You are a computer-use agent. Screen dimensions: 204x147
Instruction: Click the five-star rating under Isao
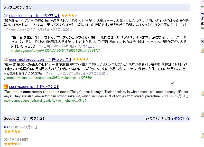click(x=12, y=131)
